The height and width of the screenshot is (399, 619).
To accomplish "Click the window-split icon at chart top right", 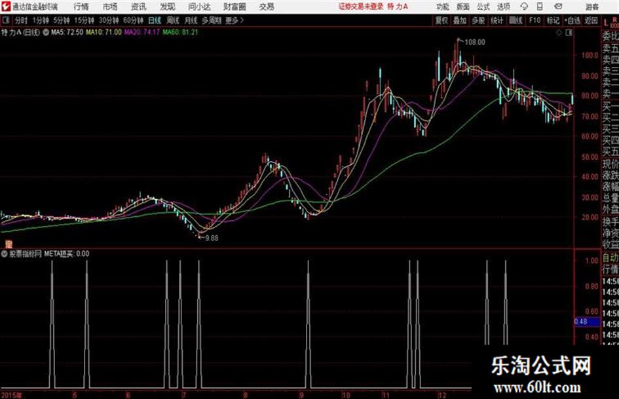I will click(569, 33).
